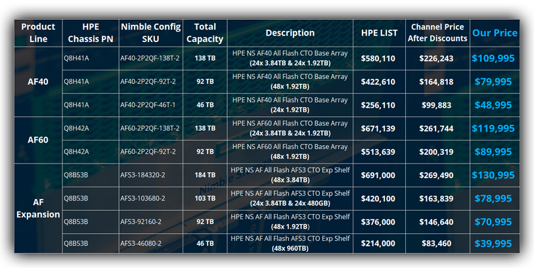
Task: Select the HPE LIST column header
Action: (x=379, y=33)
